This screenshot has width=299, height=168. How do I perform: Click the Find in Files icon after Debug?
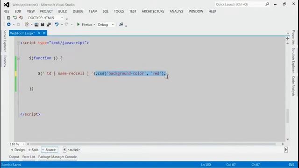click(x=121, y=24)
